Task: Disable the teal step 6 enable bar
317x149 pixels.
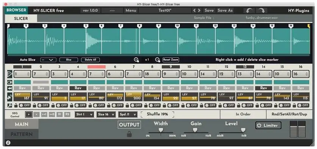Action: tap(115, 82)
